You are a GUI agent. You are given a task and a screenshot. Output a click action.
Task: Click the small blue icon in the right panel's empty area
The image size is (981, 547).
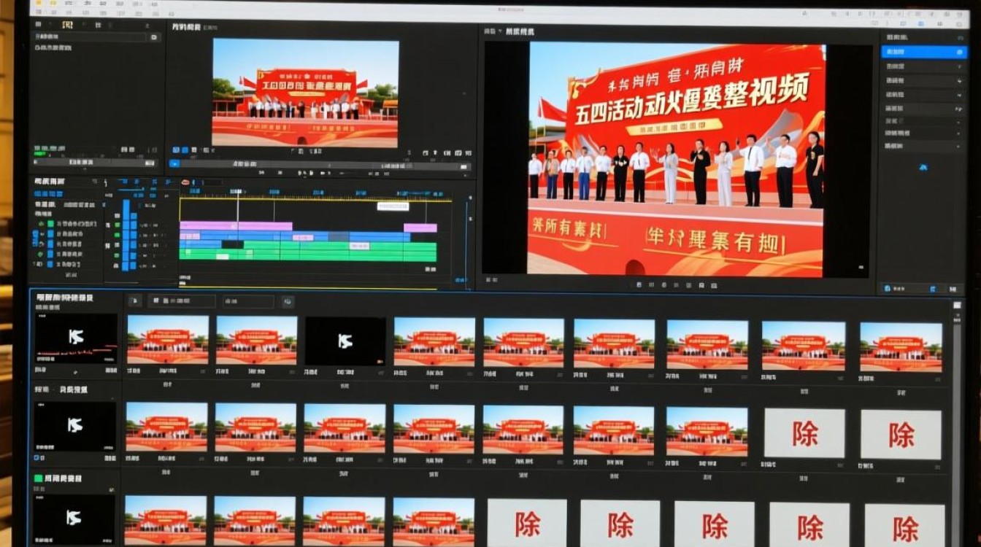(923, 167)
